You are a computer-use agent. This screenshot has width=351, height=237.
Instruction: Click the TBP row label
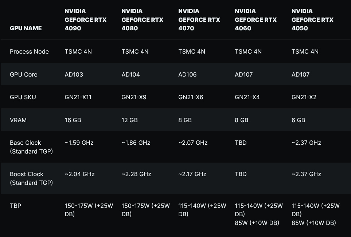[x=16, y=206]
